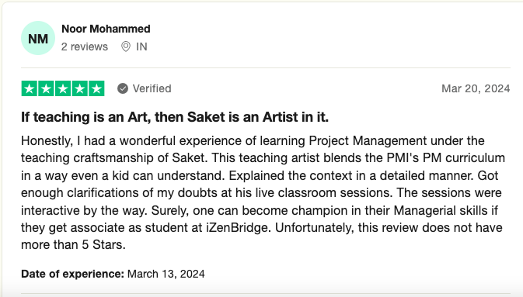Click the fourth green star rating

79,88
